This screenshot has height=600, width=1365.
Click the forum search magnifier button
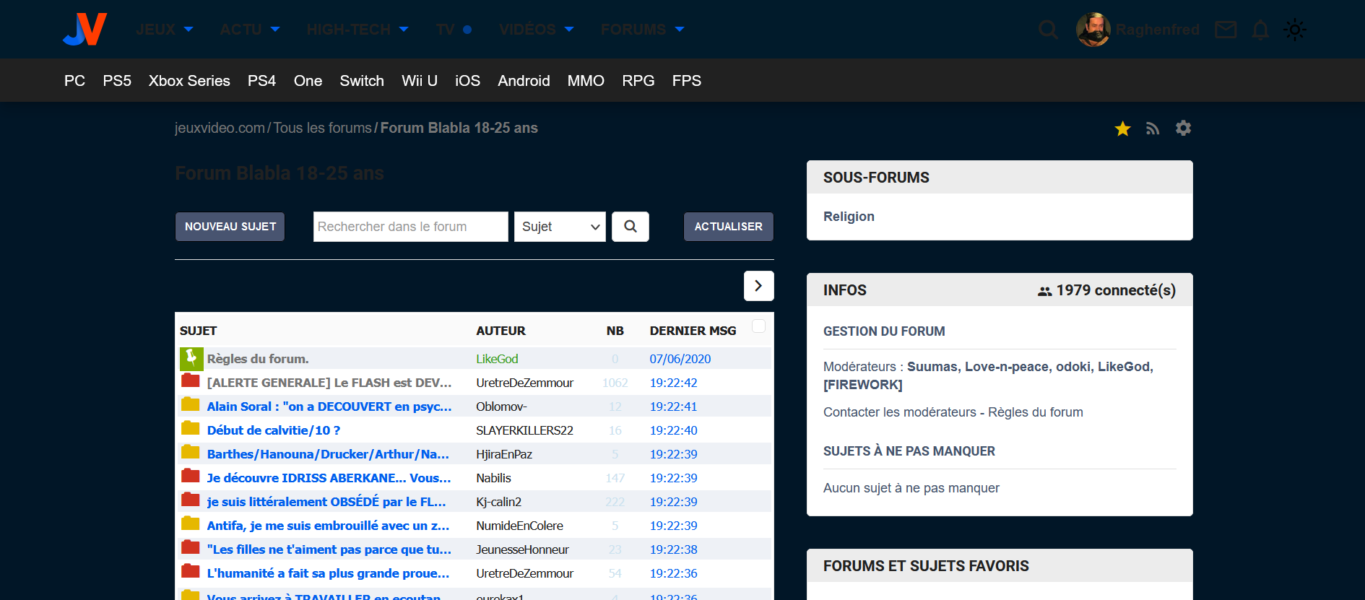pos(630,227)
